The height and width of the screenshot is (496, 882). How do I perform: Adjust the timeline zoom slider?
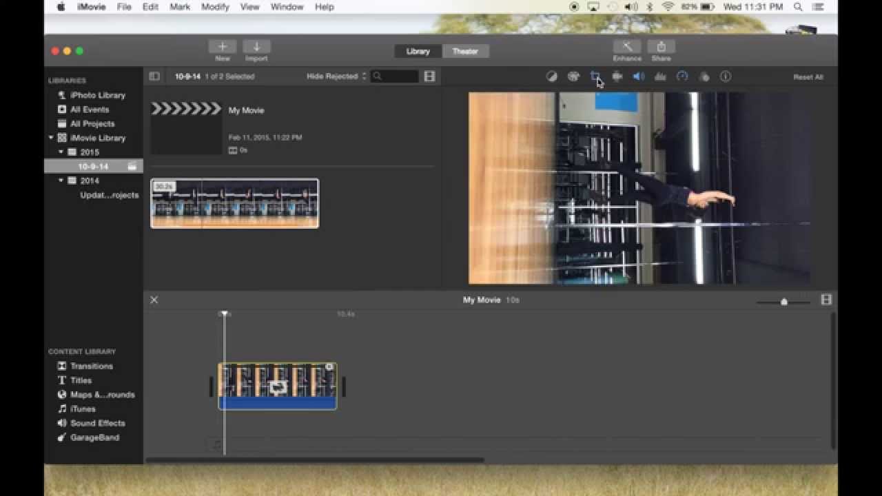[x=784, y=302]
